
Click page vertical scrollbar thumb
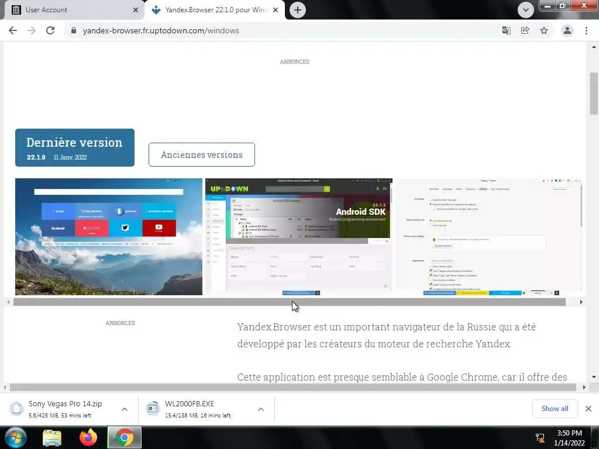[x=594, y=94]
